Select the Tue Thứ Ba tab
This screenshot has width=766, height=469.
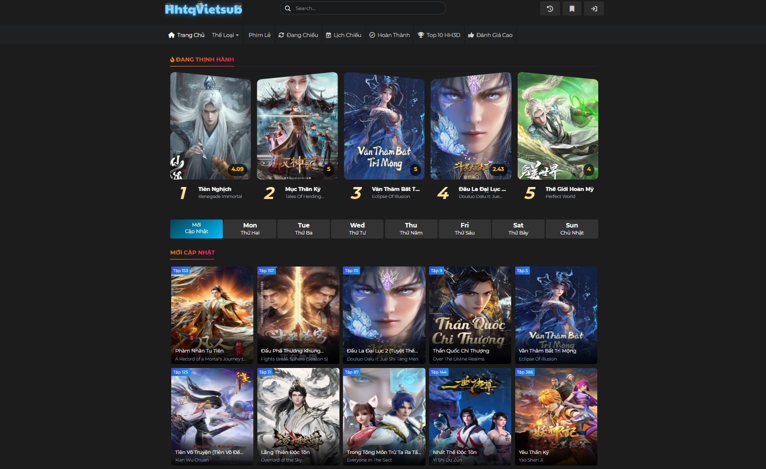pyautogui.click(x=303, y=228)
